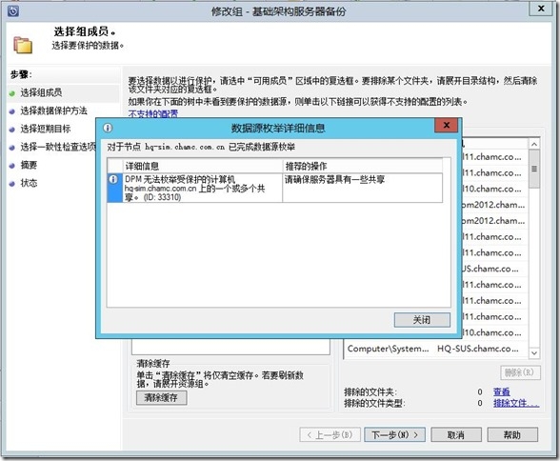560x461 pixels.
Task: Click the DPM app icon in title bar
Action: point(13,11)
